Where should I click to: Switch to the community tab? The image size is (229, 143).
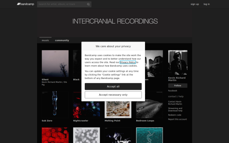[62, 40]
